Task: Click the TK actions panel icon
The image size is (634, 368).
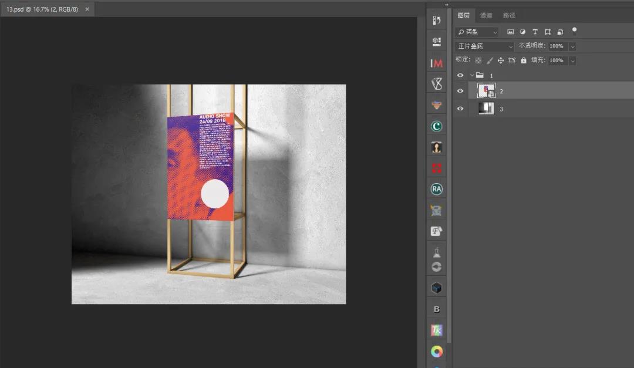Action: [x=436, y=330]
